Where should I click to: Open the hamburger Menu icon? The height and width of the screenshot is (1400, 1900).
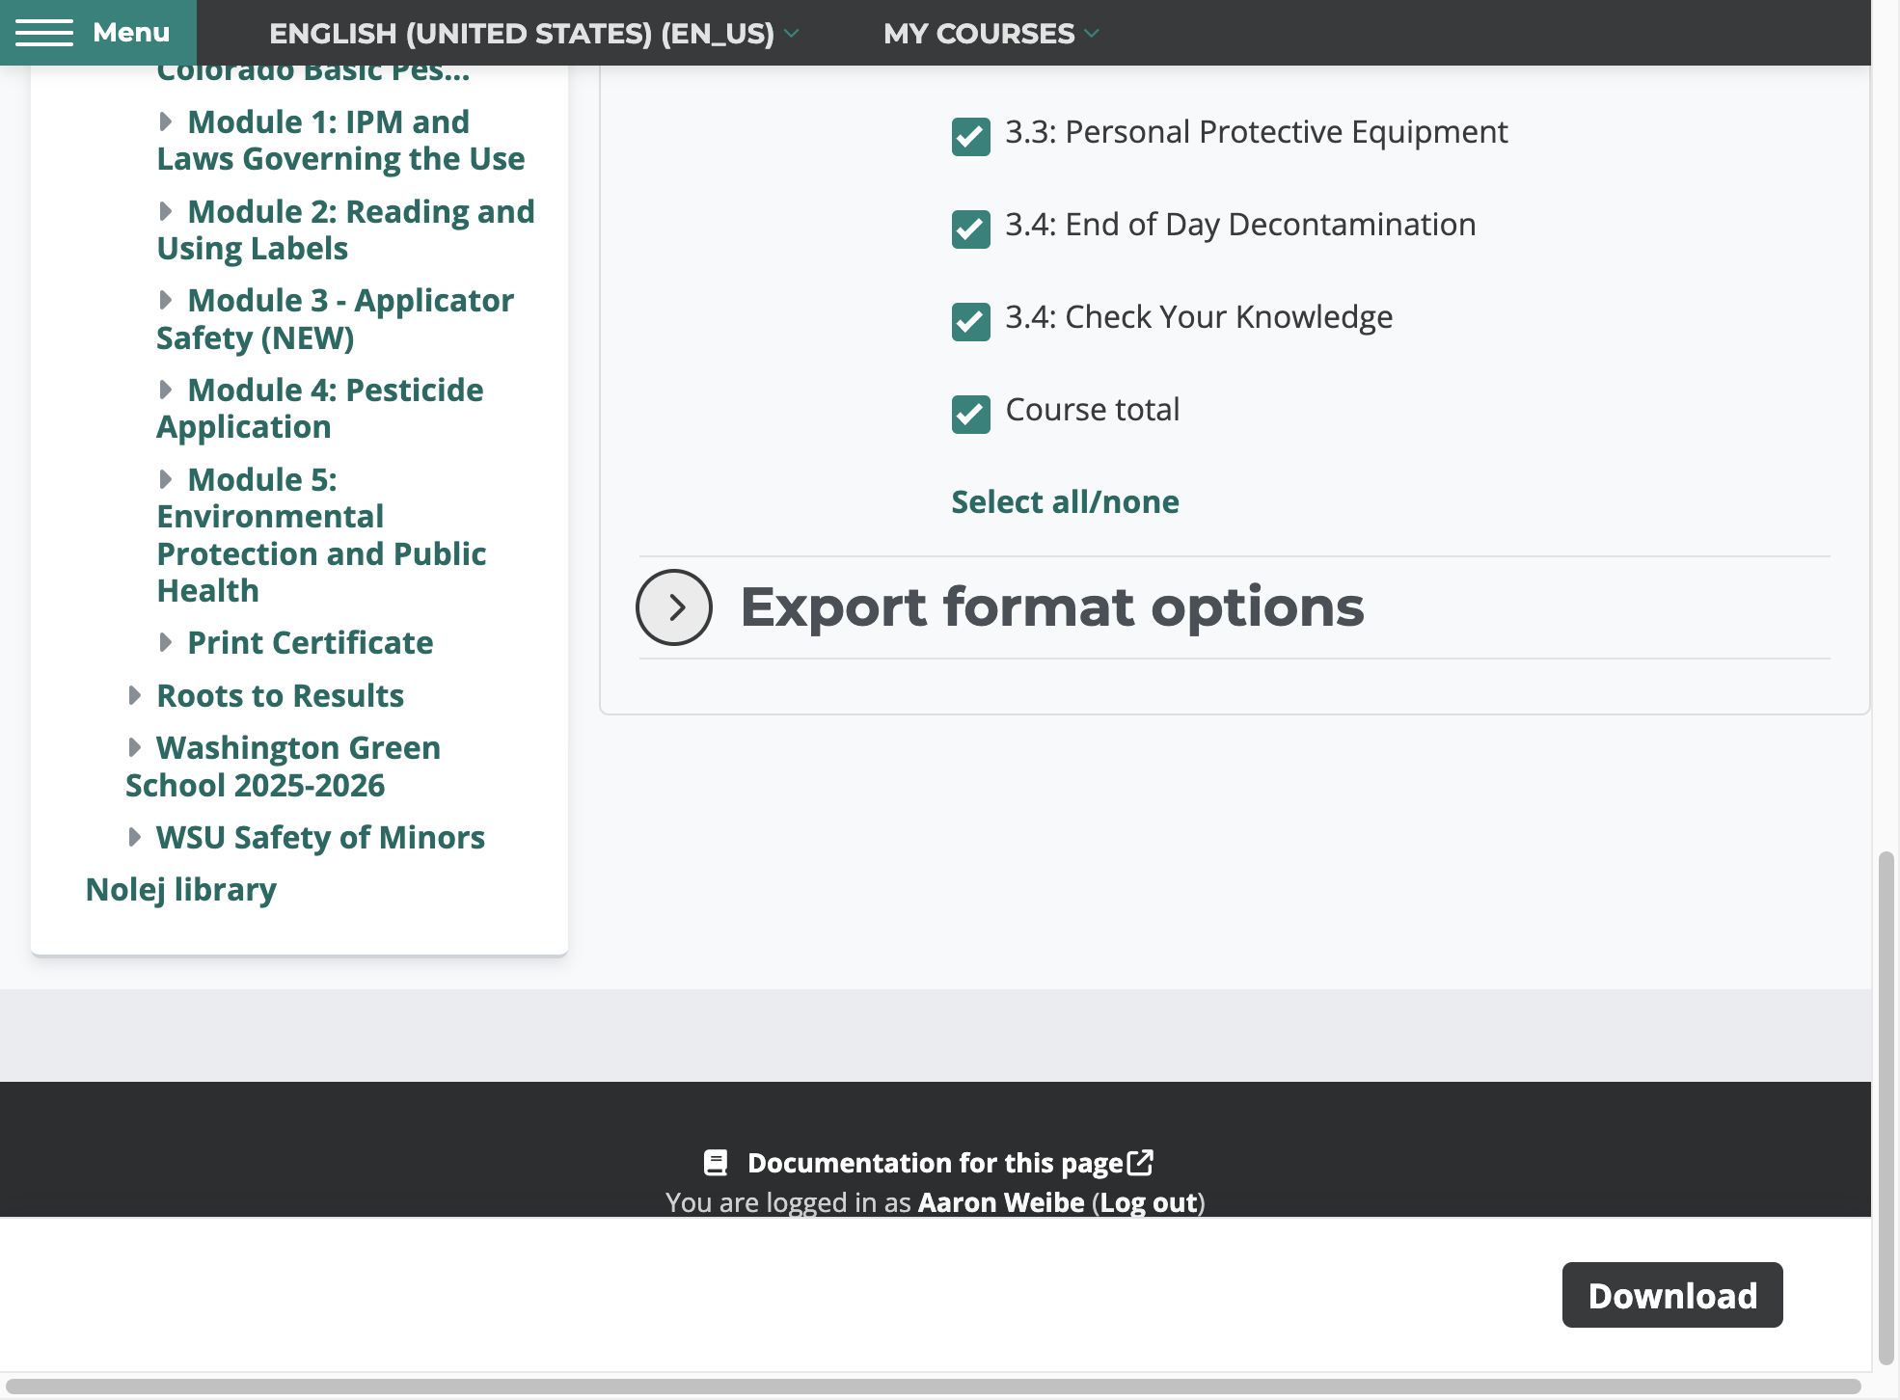(43, 33)
